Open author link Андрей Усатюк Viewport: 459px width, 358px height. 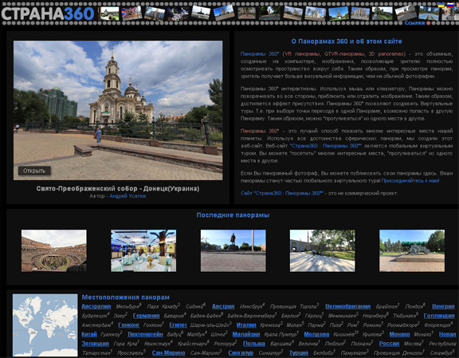point(127,196)
